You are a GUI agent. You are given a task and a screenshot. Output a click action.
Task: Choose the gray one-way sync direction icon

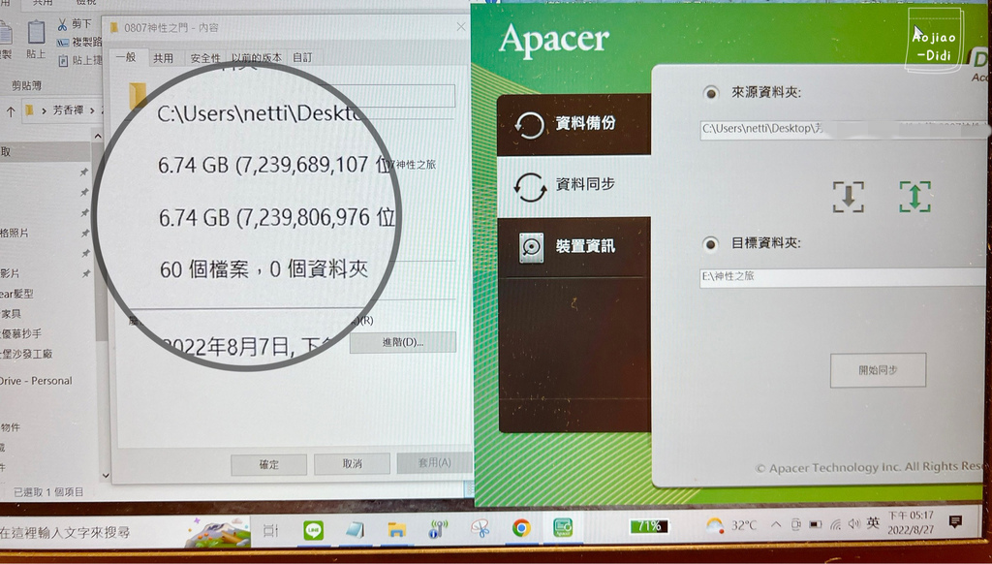pyautogui.click(x=848, y=197)
